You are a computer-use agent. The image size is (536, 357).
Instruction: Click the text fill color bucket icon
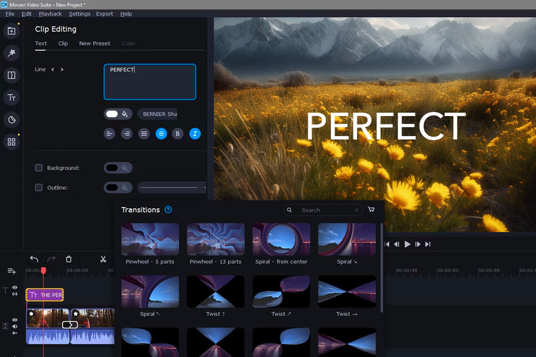pos(125,114)
